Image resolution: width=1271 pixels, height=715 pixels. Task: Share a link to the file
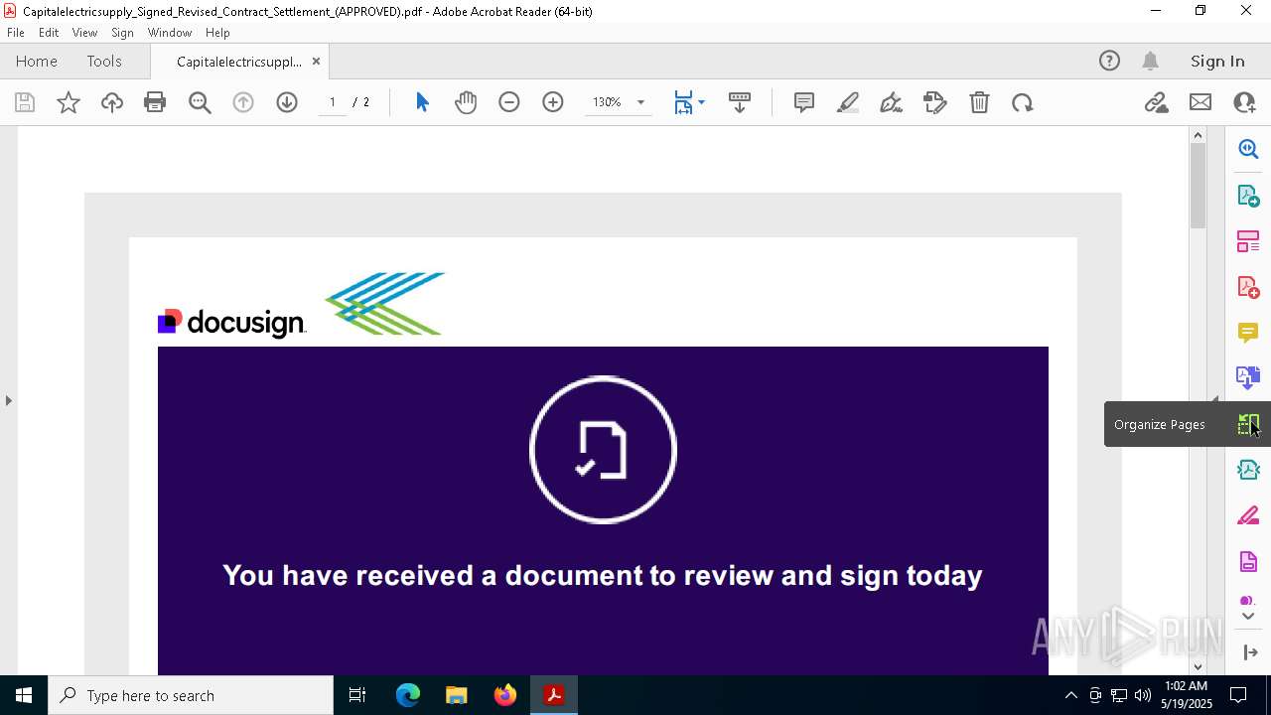1156,102
